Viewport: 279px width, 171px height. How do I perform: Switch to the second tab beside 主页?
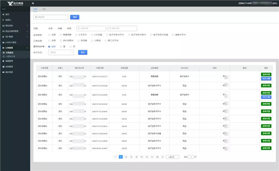point(44,9)
